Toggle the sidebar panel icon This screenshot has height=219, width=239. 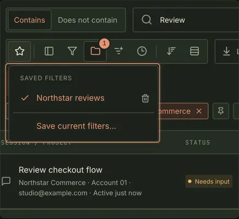(49, 51)
